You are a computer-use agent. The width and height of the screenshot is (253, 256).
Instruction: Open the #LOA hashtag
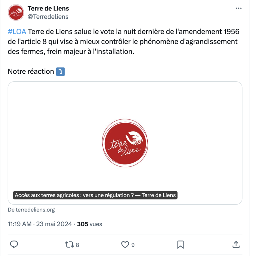tap(17, 32)
